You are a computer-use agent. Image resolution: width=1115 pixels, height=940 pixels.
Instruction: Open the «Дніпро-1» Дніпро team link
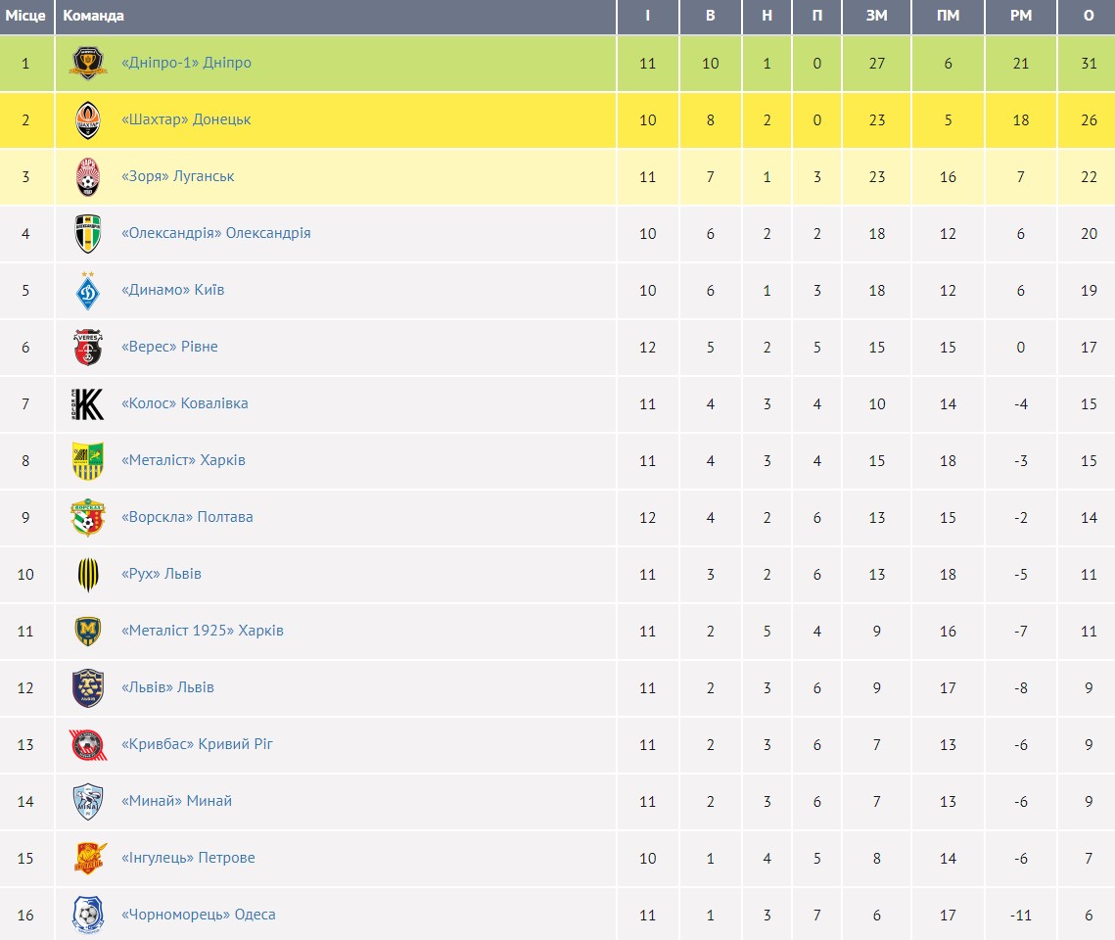(x=186, y=63)
